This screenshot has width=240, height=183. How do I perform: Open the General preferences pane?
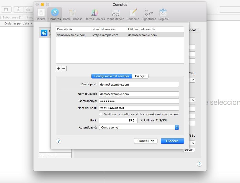click(41, 14)
